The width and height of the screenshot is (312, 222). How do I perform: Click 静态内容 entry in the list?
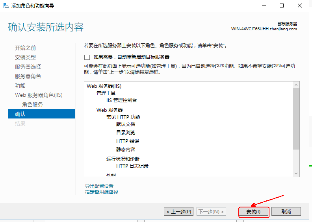click(126, 150)
